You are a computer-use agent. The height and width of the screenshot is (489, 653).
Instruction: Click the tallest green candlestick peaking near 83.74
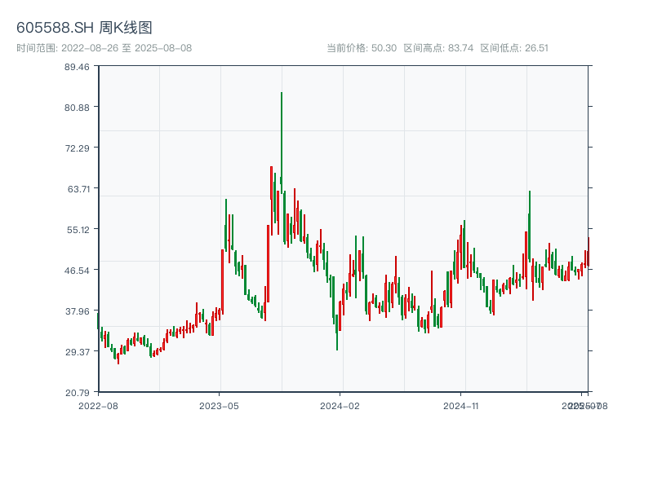(282, 143)
